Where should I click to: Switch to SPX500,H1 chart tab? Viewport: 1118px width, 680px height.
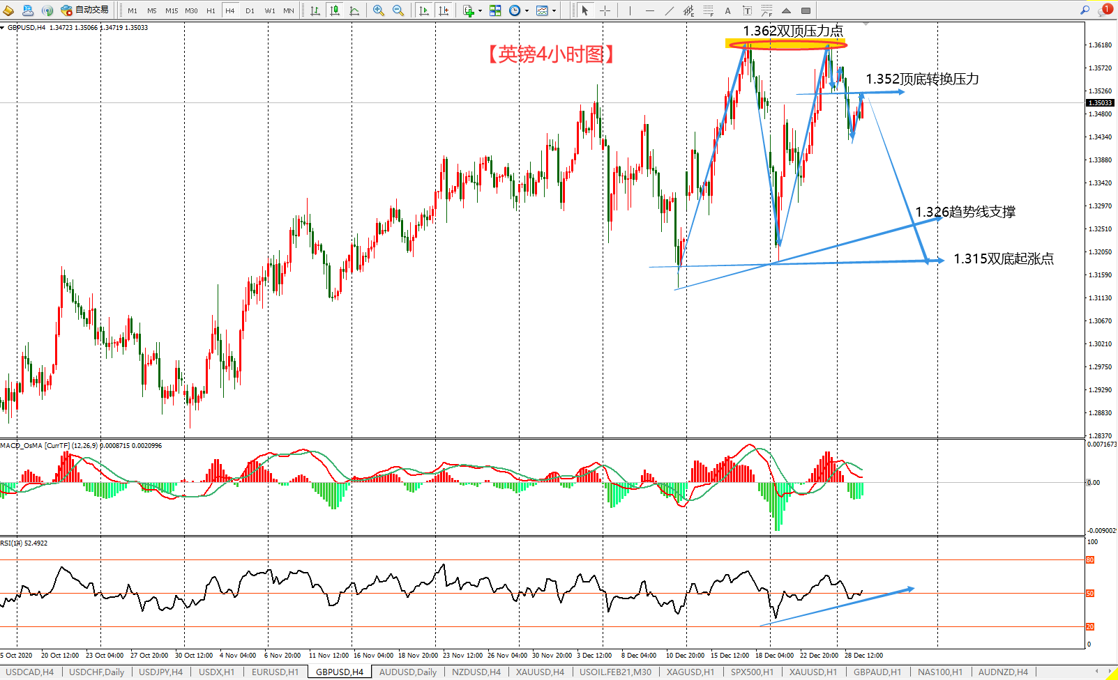752,672
